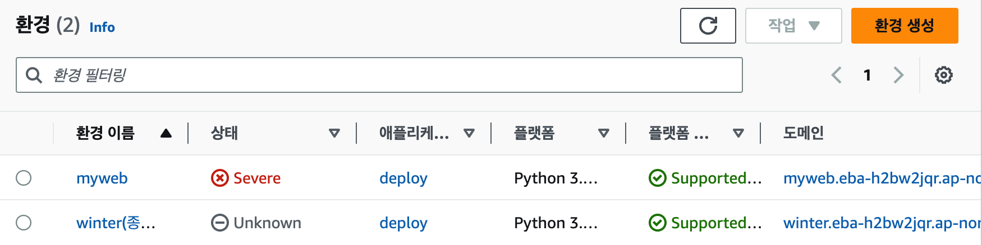Click the Severe status icon
Image resolution: width=982 pixels, height=245 pixels.
219,178
